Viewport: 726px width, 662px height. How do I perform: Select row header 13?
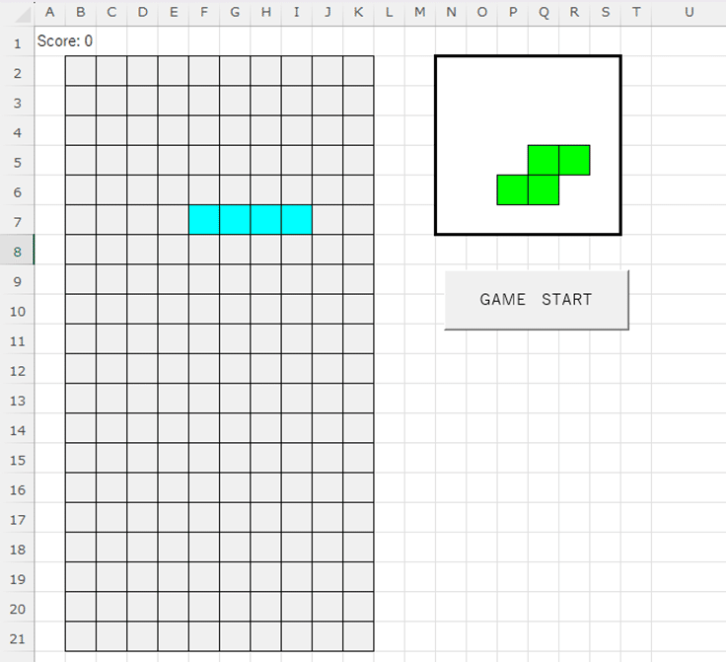17,401
